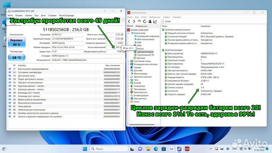This screenshot has height=153, width=272.
Task: Click the Программы icon in tree
Action: (132, 89)
